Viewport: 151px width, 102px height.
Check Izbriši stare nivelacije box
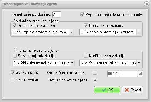[x=86, y=56]
